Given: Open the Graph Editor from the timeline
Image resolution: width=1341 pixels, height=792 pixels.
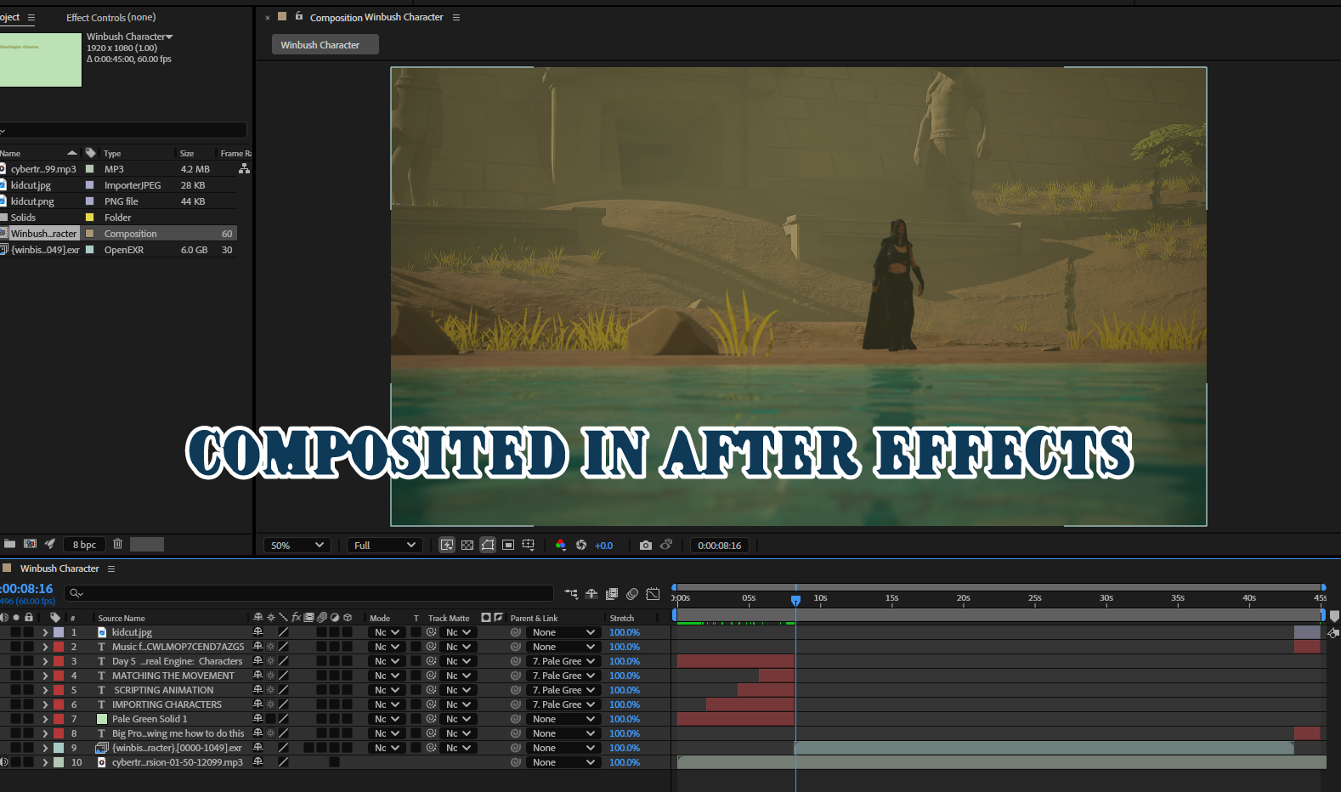Looking at the screenshot, I should click(653, 593).
